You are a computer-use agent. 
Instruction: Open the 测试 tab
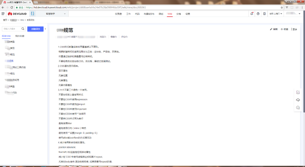[x=161, y=14]
